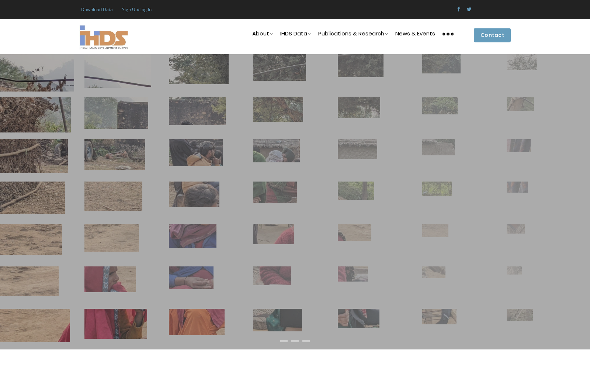Open the Facebook page icon
590x369 pixels.
click(x=459, y=9)
